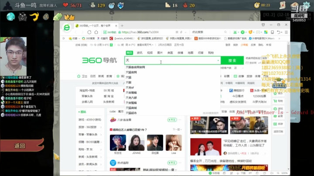
Task: Follow 八卦连连看 with the 关注 button
Action: click(x=172, y=120)
